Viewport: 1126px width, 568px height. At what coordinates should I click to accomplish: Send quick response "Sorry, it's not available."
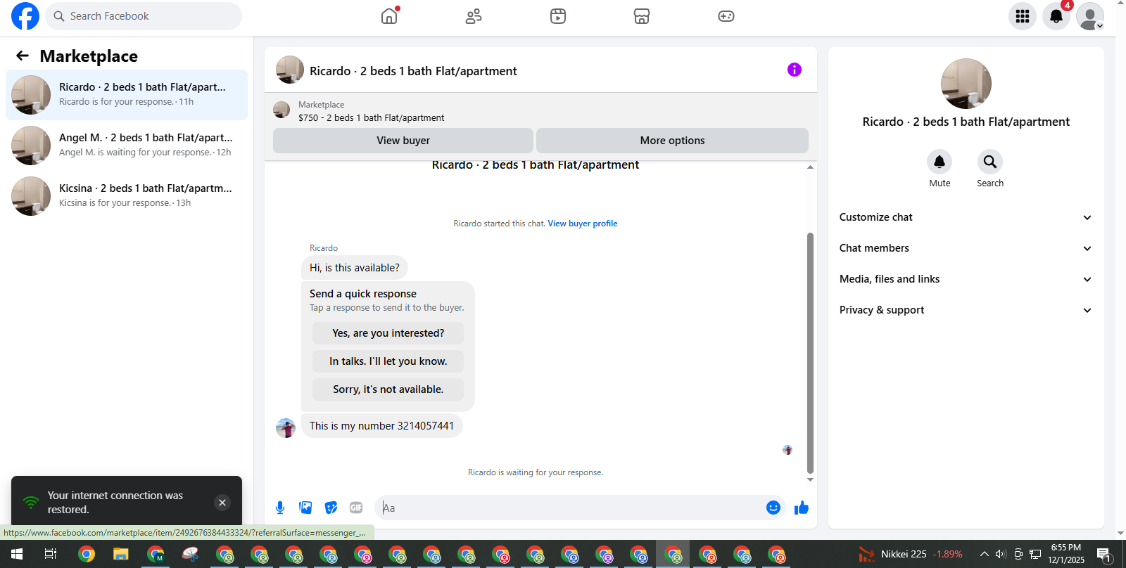click(x=388, y=389)
